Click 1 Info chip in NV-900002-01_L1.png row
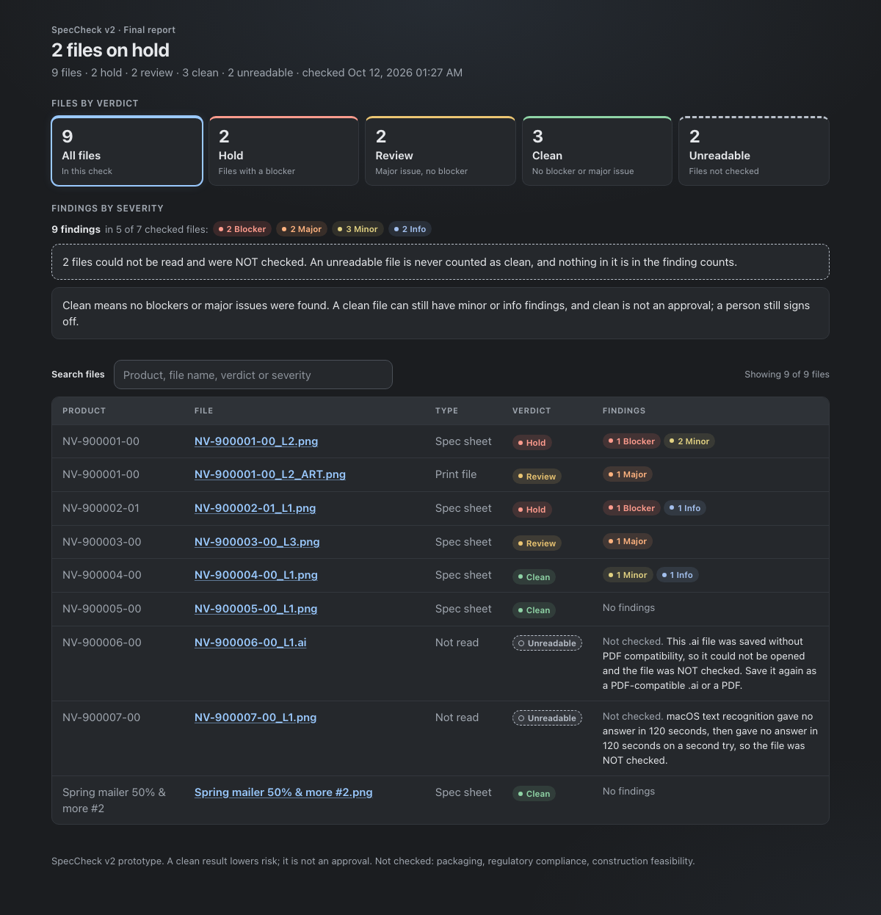 pos(685,508)
